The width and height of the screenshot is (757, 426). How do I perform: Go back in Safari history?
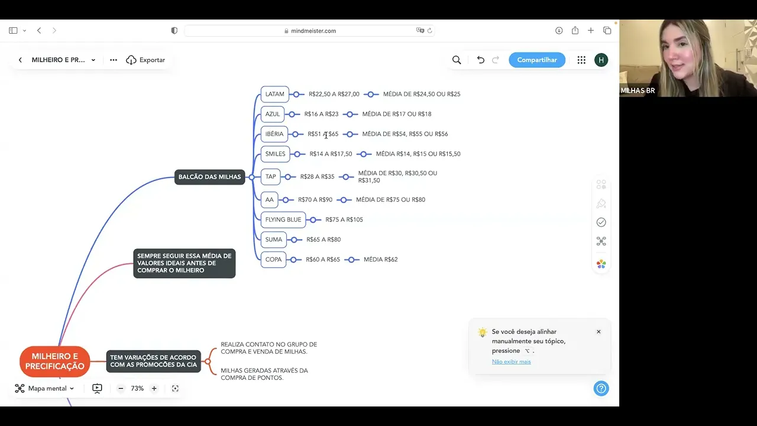tap(39, 30)
